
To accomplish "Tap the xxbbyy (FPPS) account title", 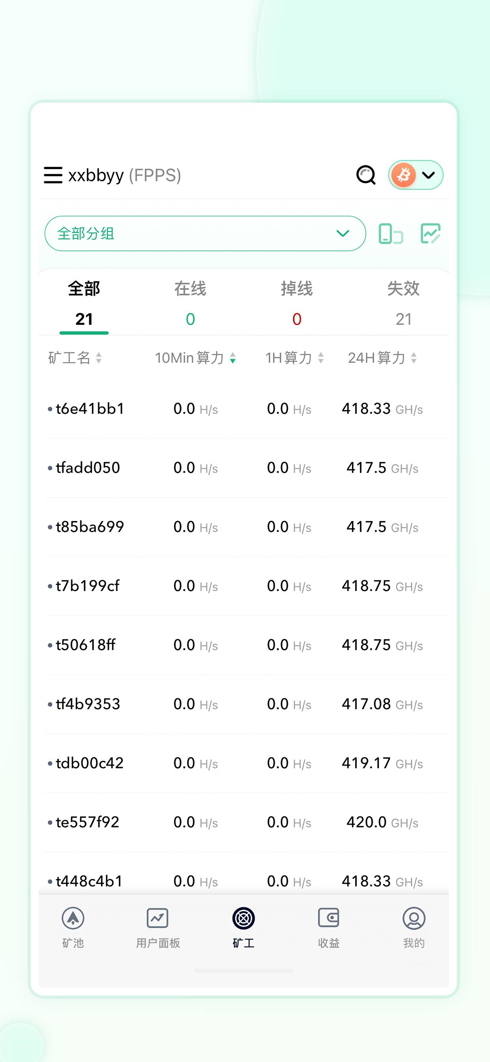I will tap(125, 176).
